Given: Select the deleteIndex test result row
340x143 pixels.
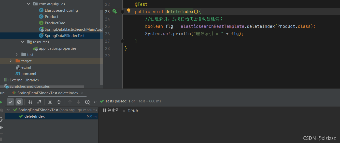Looking at the screenshot, I should (x=52, y=116).
